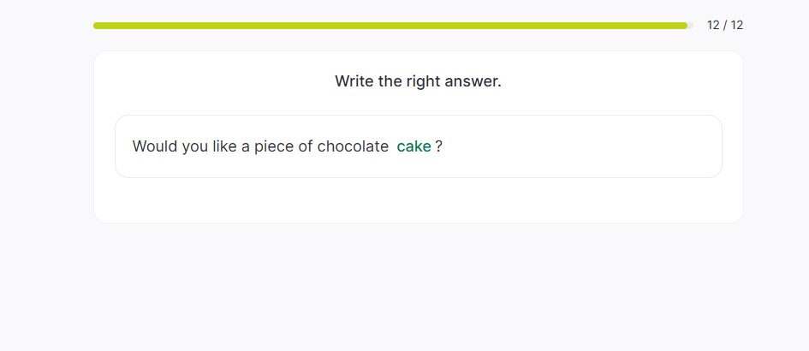Click the green quiz progress bar
This screenshot has height=351, width=809.
click(x=390, y=26)
